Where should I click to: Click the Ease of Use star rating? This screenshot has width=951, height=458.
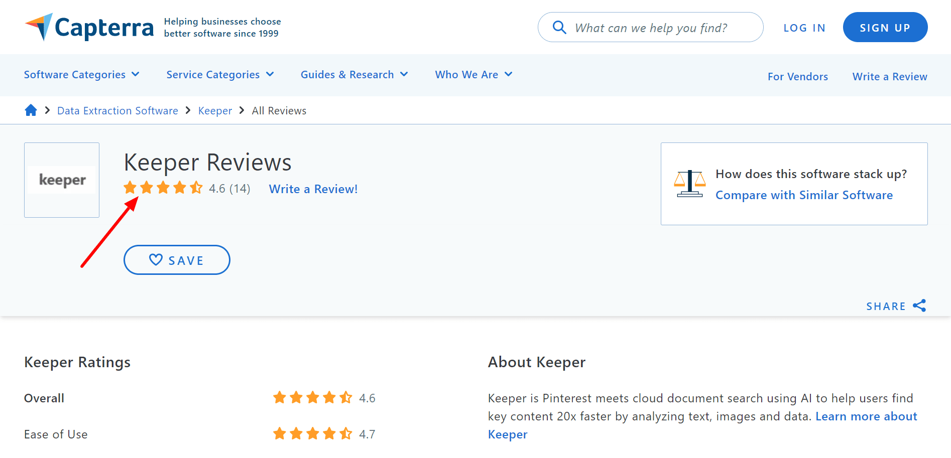pos(312,434)
